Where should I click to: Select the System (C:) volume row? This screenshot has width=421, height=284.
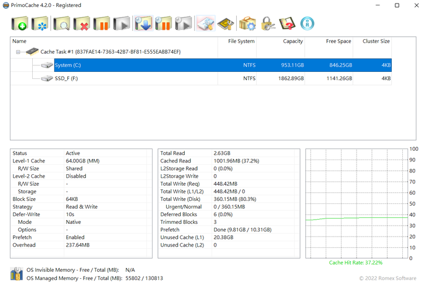click(x=223, y=65)
